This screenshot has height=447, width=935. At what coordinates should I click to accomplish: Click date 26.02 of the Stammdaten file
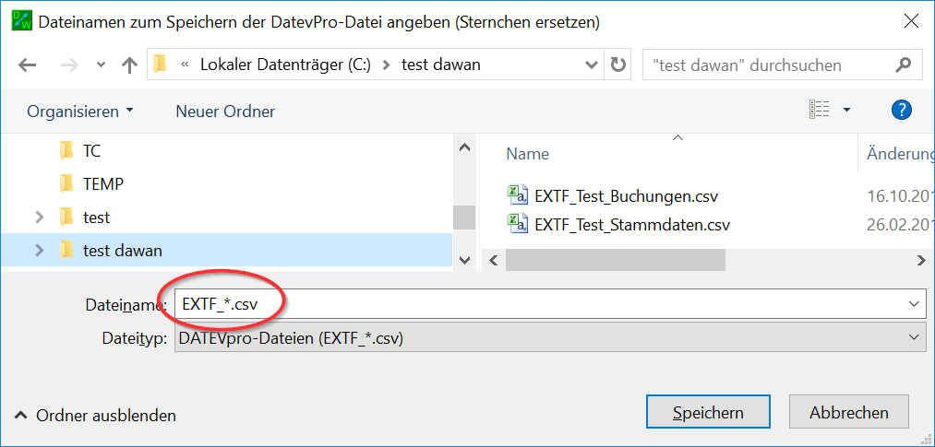[901, 226]
